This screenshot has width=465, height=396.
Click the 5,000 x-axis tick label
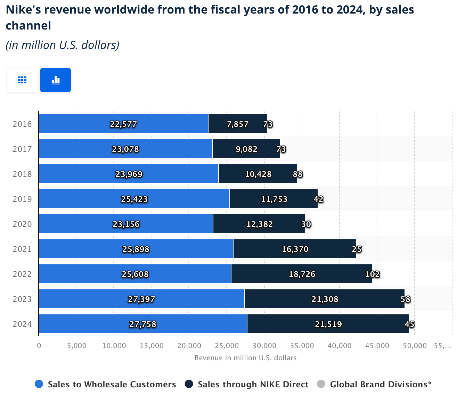77,346
